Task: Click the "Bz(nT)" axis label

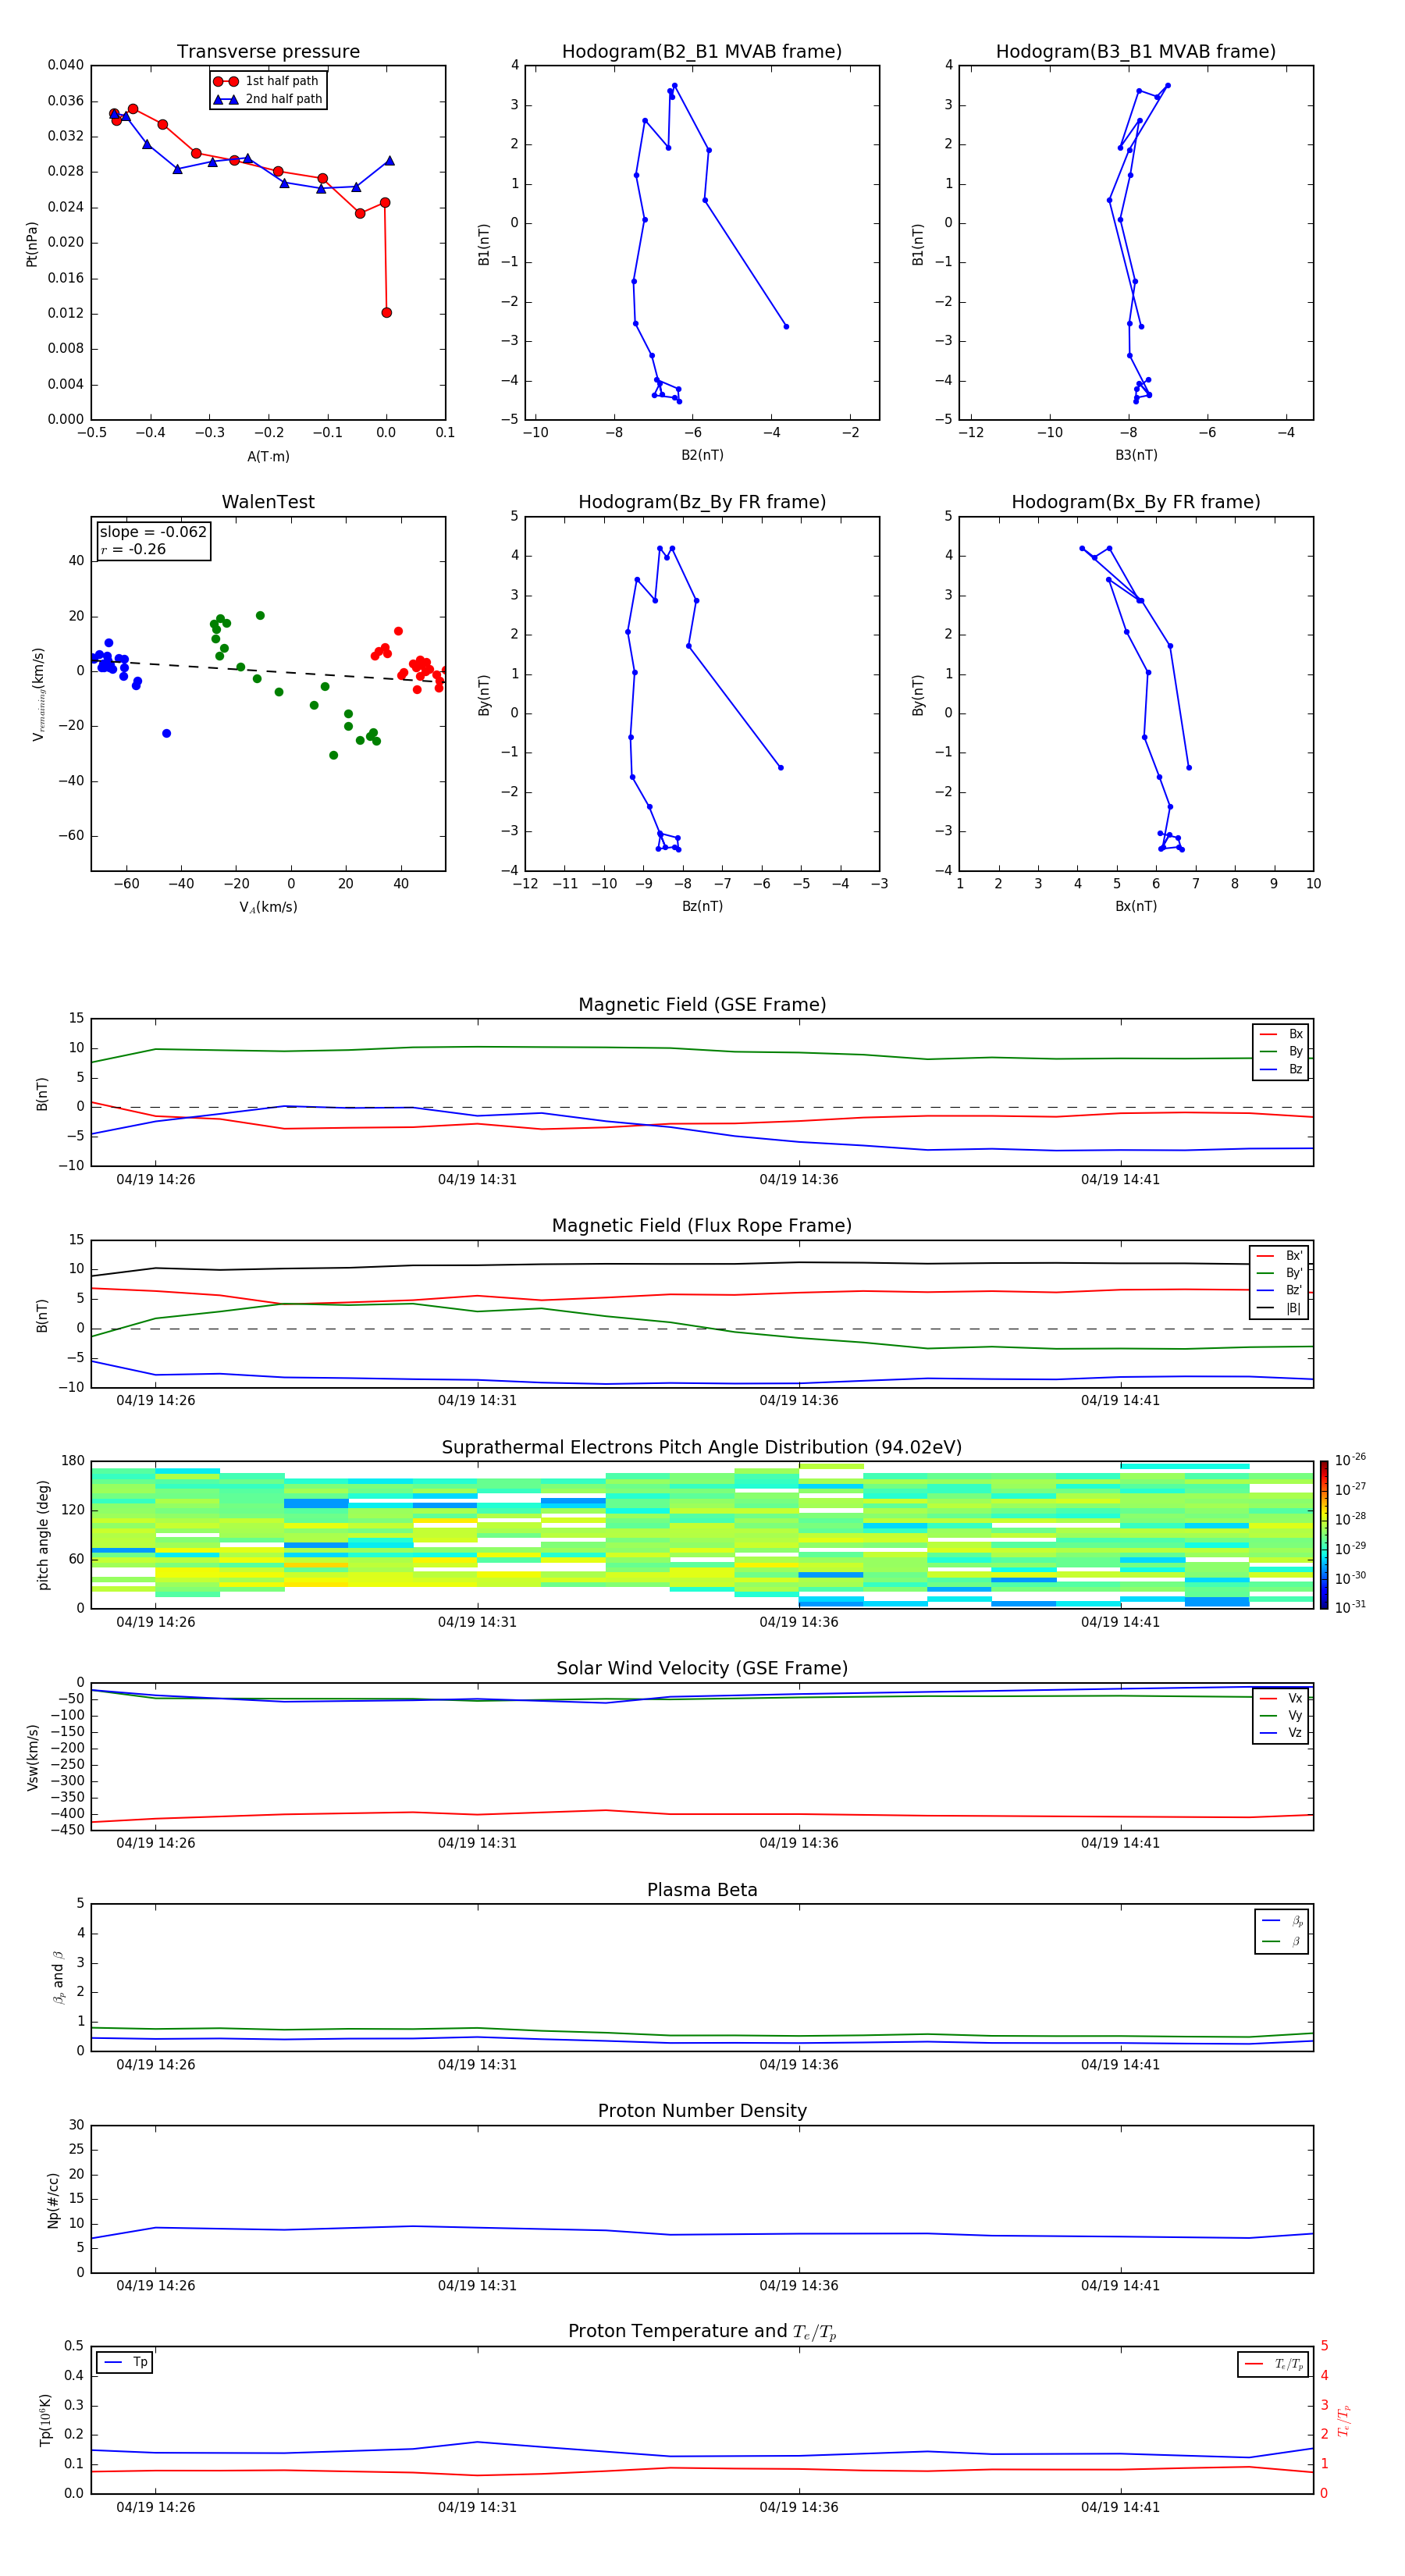Action: (x=702, y=906)
